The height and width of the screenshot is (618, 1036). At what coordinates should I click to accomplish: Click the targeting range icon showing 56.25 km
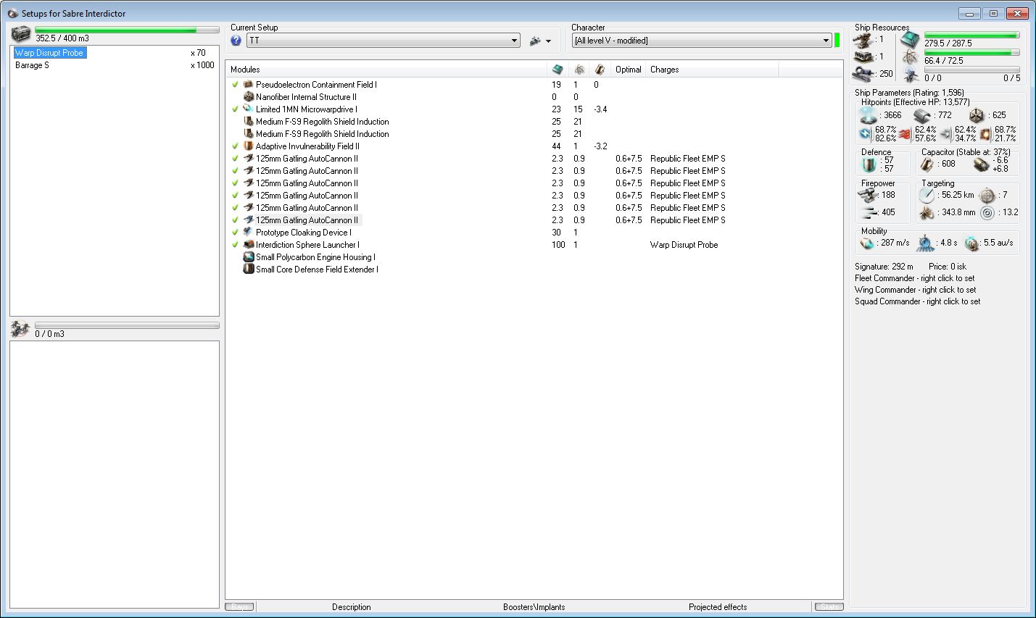pyautogui.click(x=927, y=196)
